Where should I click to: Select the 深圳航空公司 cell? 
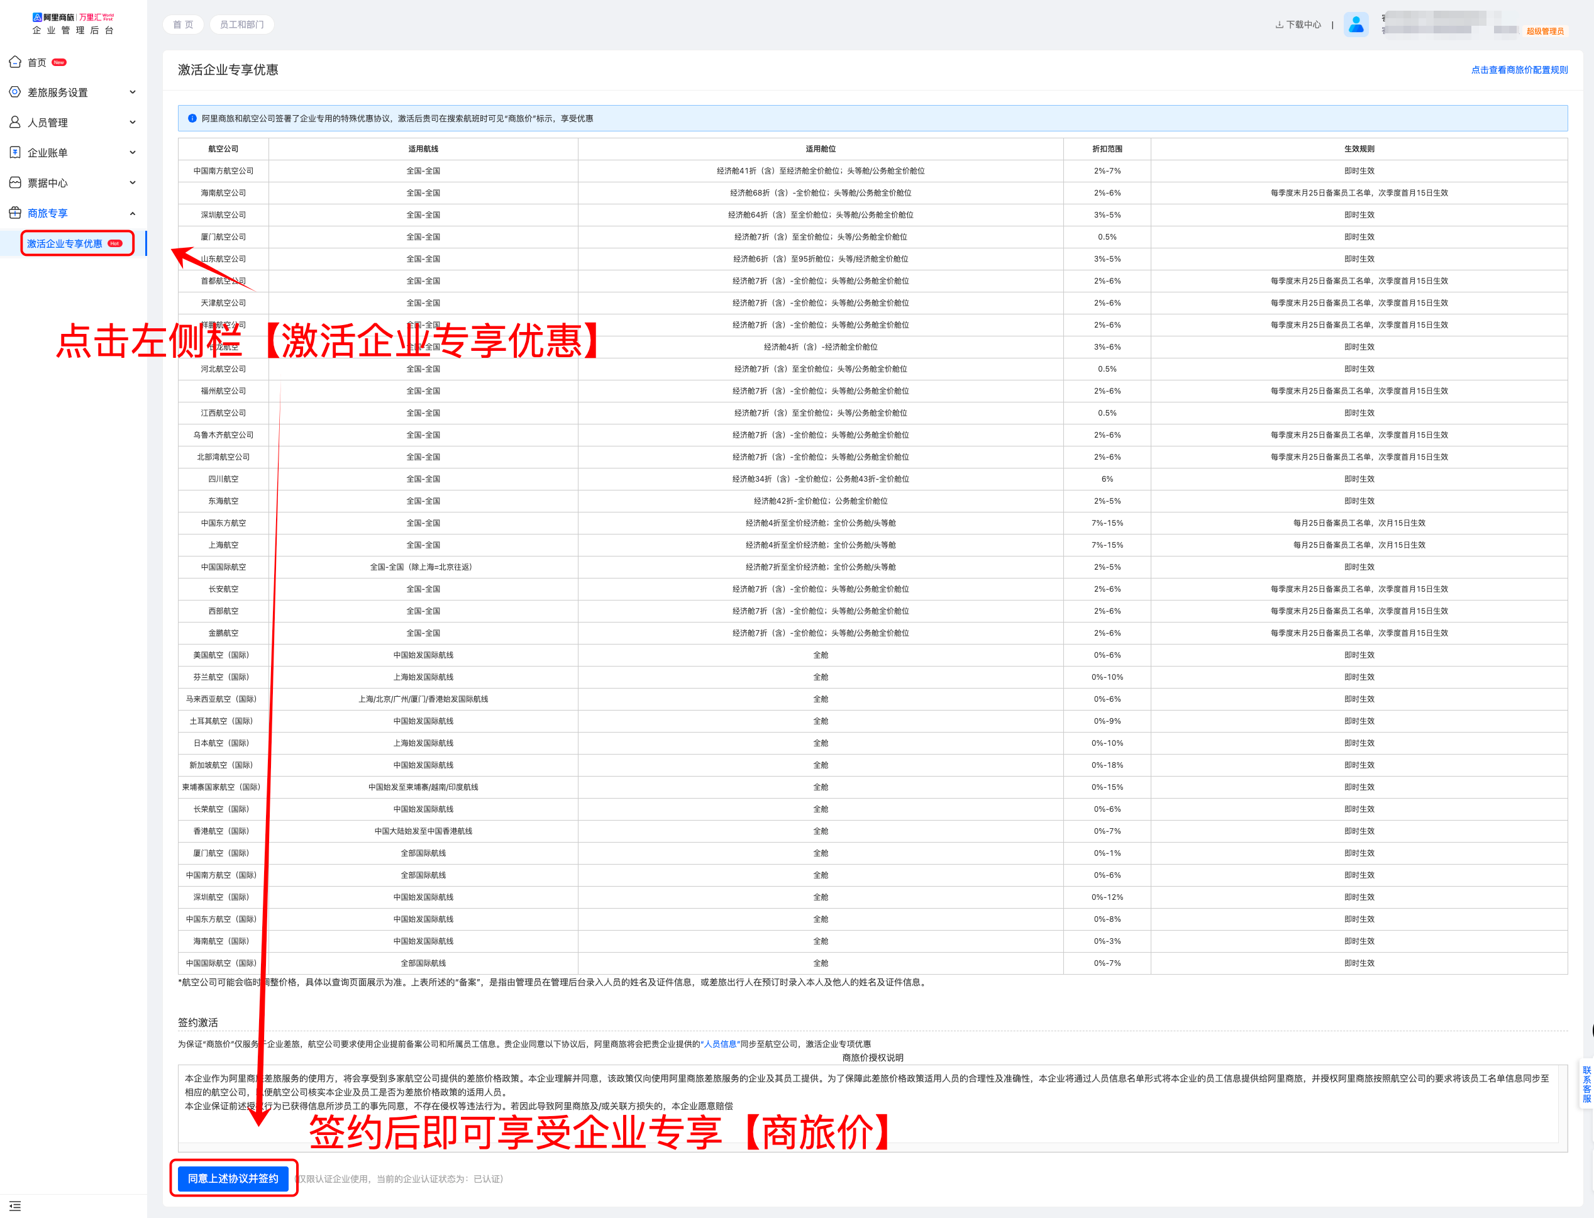[x=223, y=214]
